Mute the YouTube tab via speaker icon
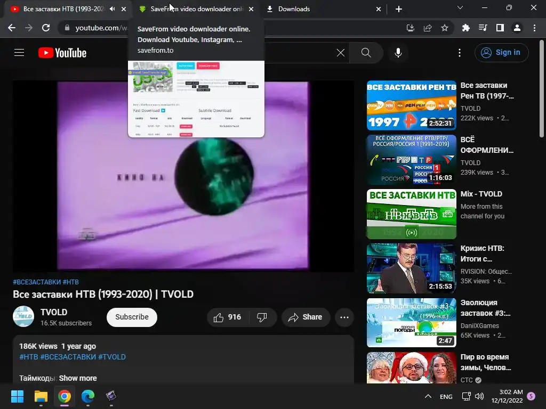 pos(112,9)
